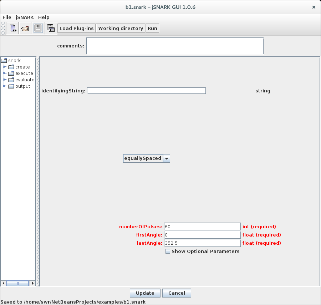Image resolution: width=321 pixels, height=305 pixels.
Task: Click the toolbar drag handle
Action: tap(3, 28)
